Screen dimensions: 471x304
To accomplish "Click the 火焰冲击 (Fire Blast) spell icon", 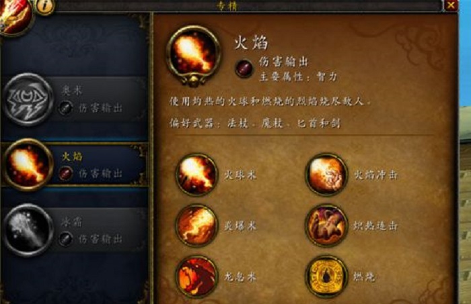I will pyautogui.click(x=326, y=175).
